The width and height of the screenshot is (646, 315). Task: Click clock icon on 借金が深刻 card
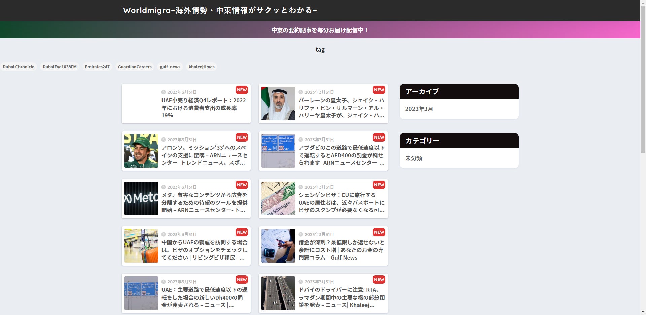point(301,234)
